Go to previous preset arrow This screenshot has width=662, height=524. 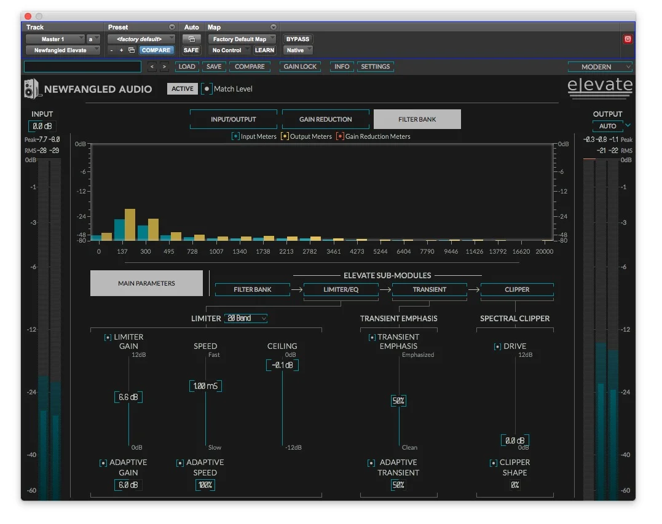point(152,67)
